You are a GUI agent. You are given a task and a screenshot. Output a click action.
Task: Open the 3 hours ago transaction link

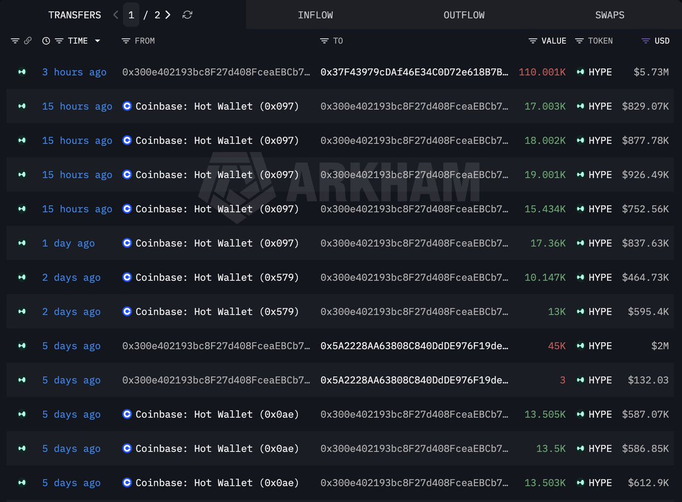pos(74,72)
